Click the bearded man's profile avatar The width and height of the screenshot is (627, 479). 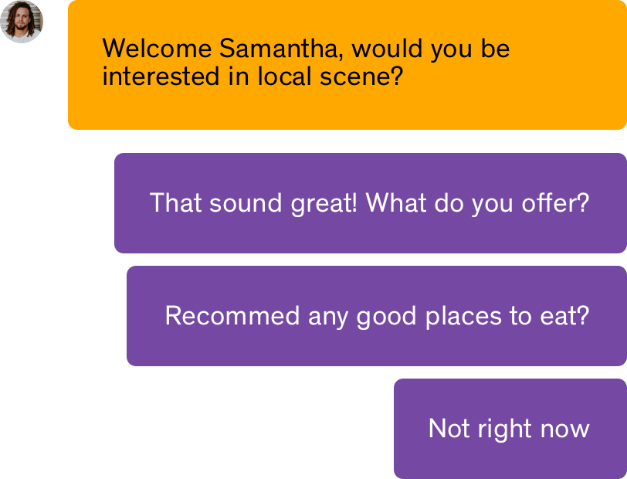tap(21, 21)
